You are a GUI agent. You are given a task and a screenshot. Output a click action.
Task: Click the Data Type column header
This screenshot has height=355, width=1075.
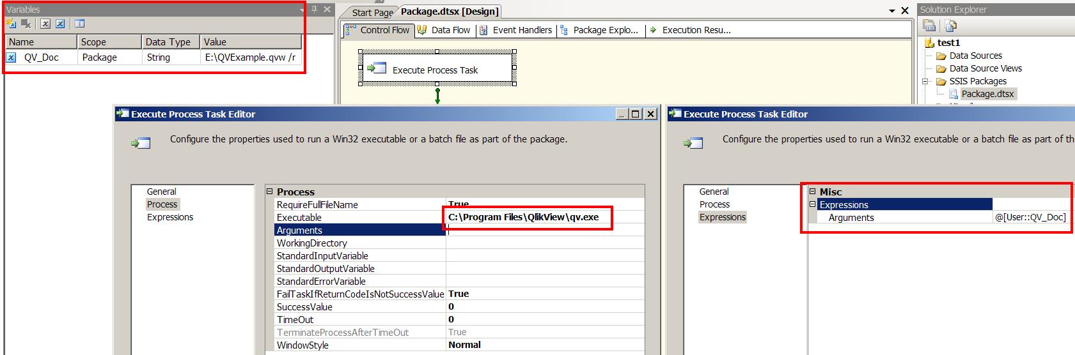click(171, 42)
